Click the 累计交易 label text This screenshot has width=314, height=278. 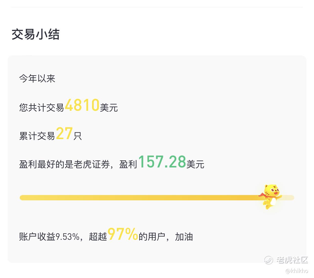(x=37, y=136)
